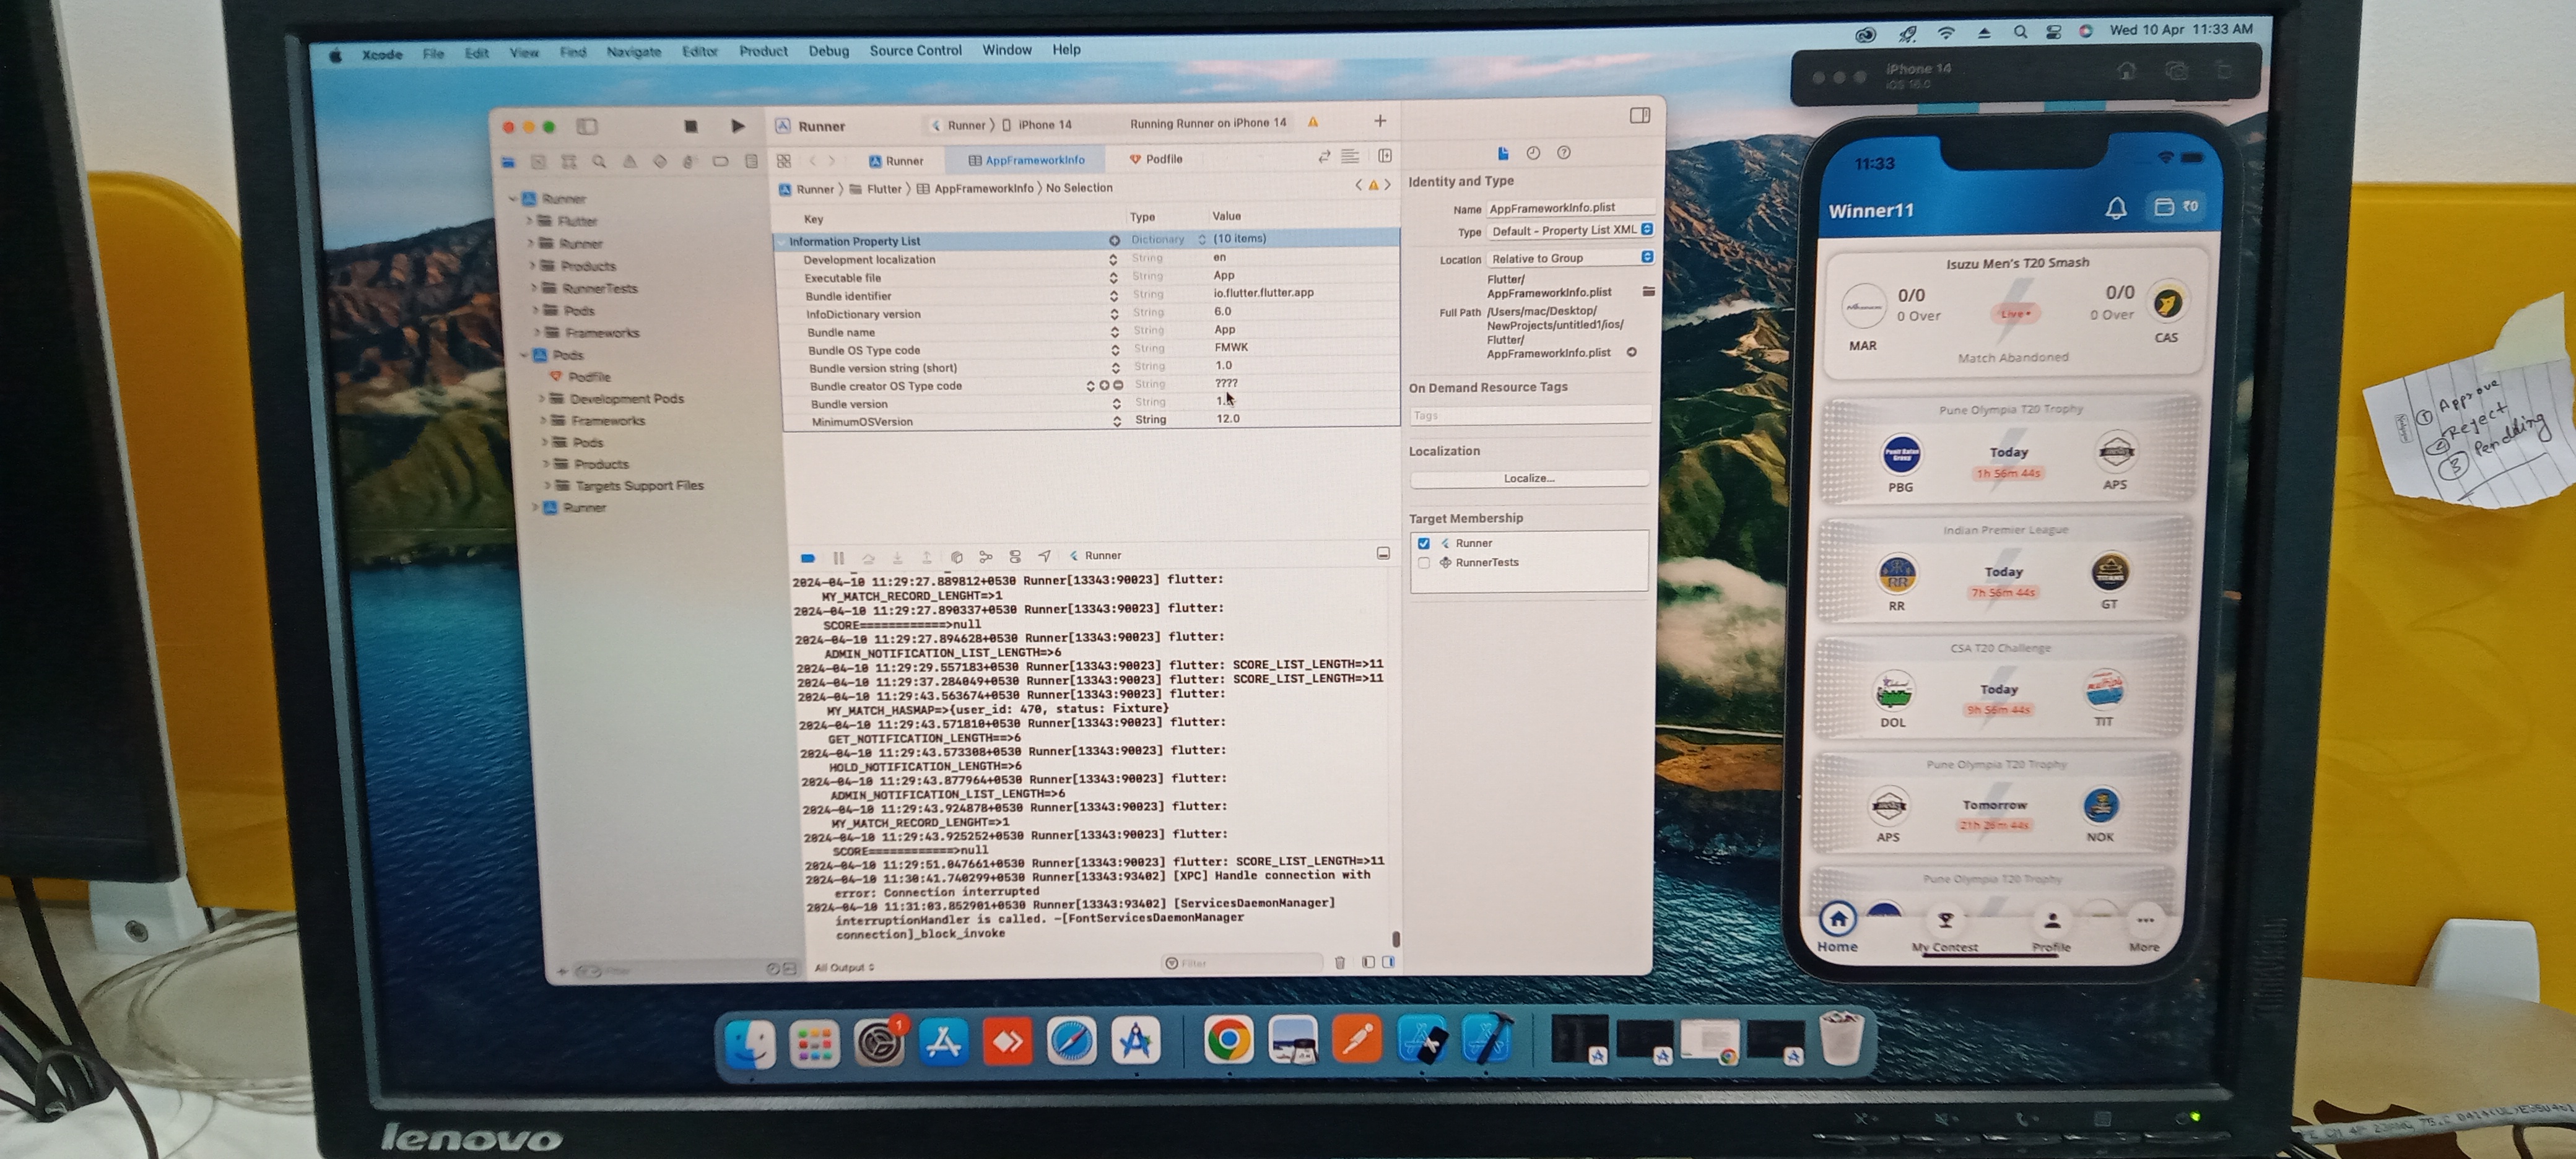Open the Location Relative to Group dropdown

coord(1570,258)
